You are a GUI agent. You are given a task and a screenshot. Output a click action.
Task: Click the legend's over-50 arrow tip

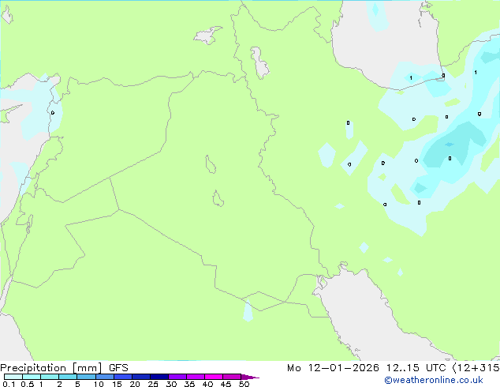[250, 378]
